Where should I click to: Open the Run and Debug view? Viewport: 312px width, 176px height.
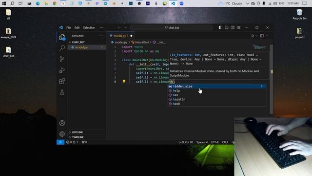point(62,70)
